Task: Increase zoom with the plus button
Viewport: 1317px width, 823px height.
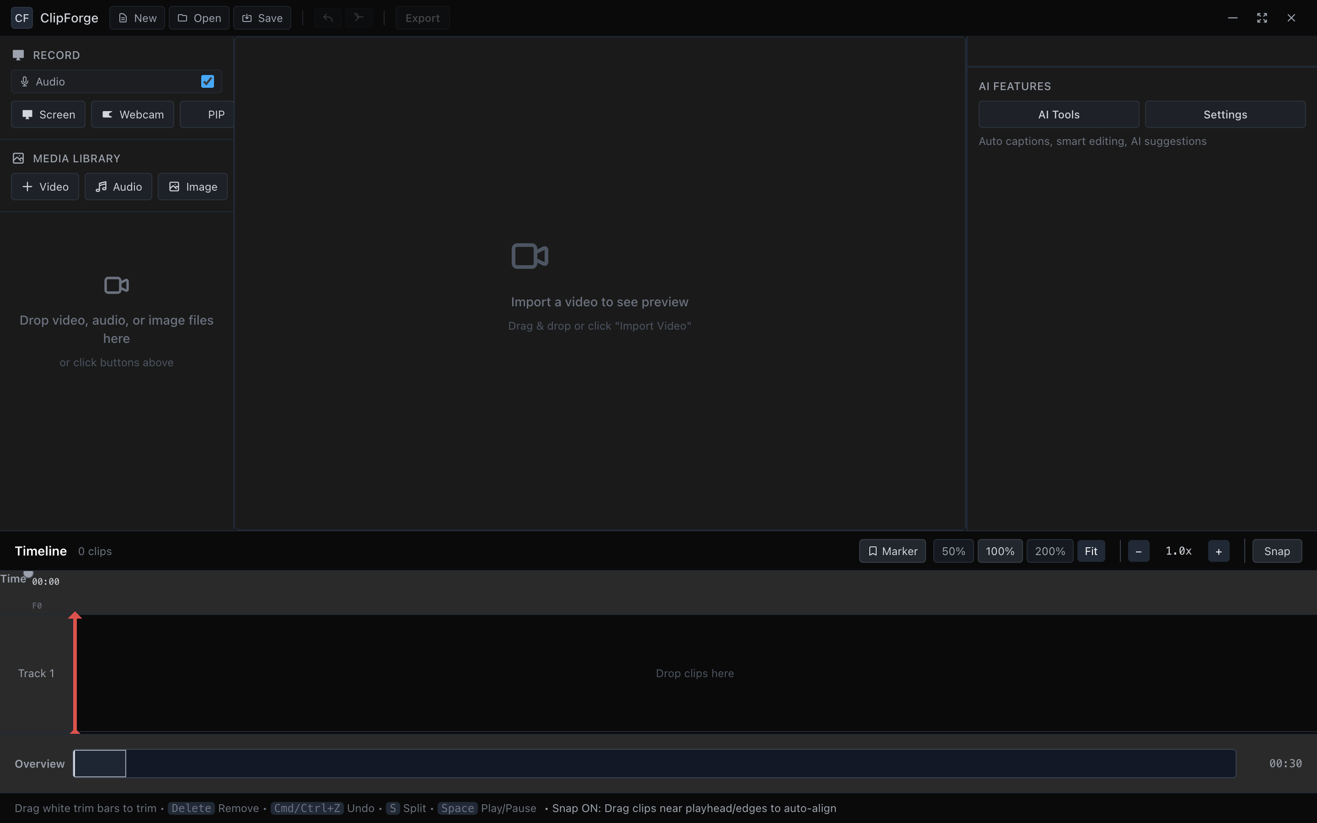Action: [1219, 551]
